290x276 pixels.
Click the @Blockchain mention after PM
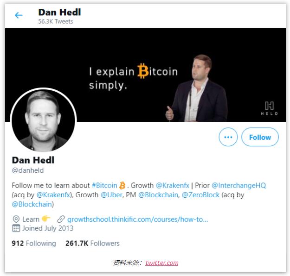(158, 195)
